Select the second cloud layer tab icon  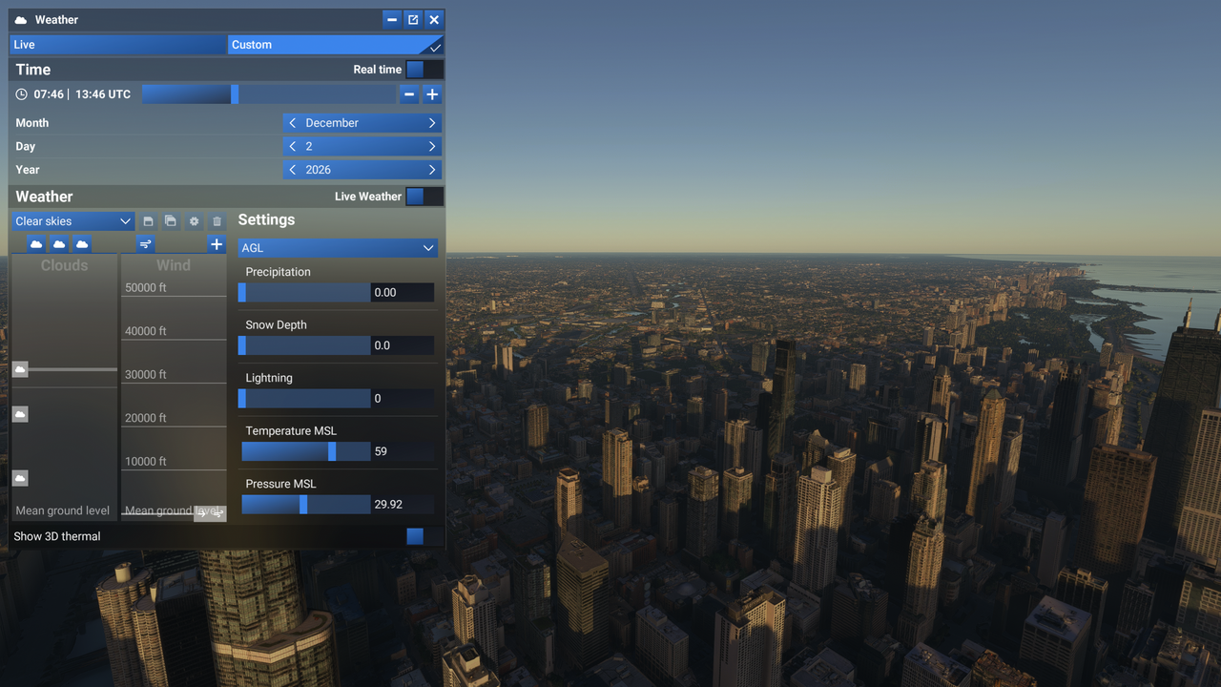coord(59,244)
